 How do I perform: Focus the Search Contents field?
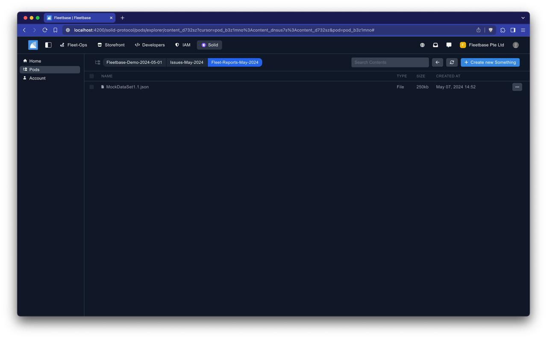[x=390, y=62]
